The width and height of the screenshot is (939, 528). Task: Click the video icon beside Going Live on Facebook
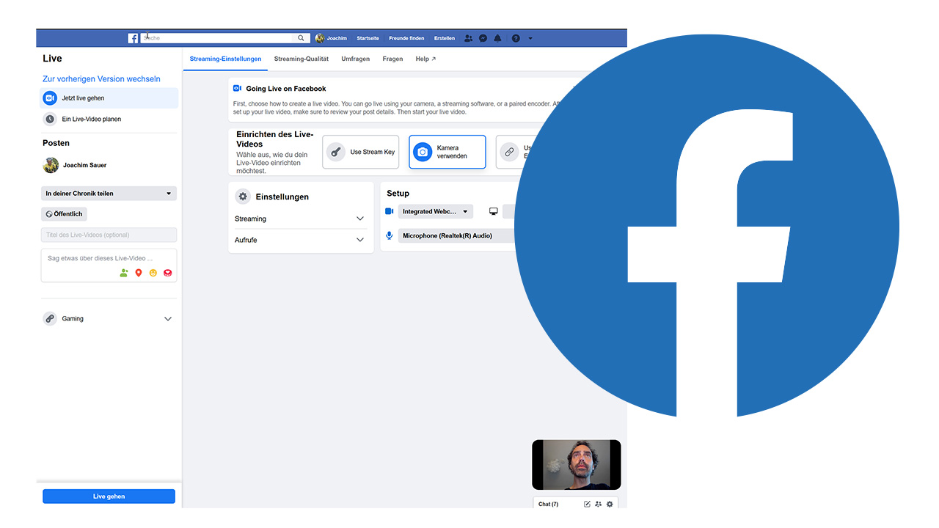click(x=238, y=88)
